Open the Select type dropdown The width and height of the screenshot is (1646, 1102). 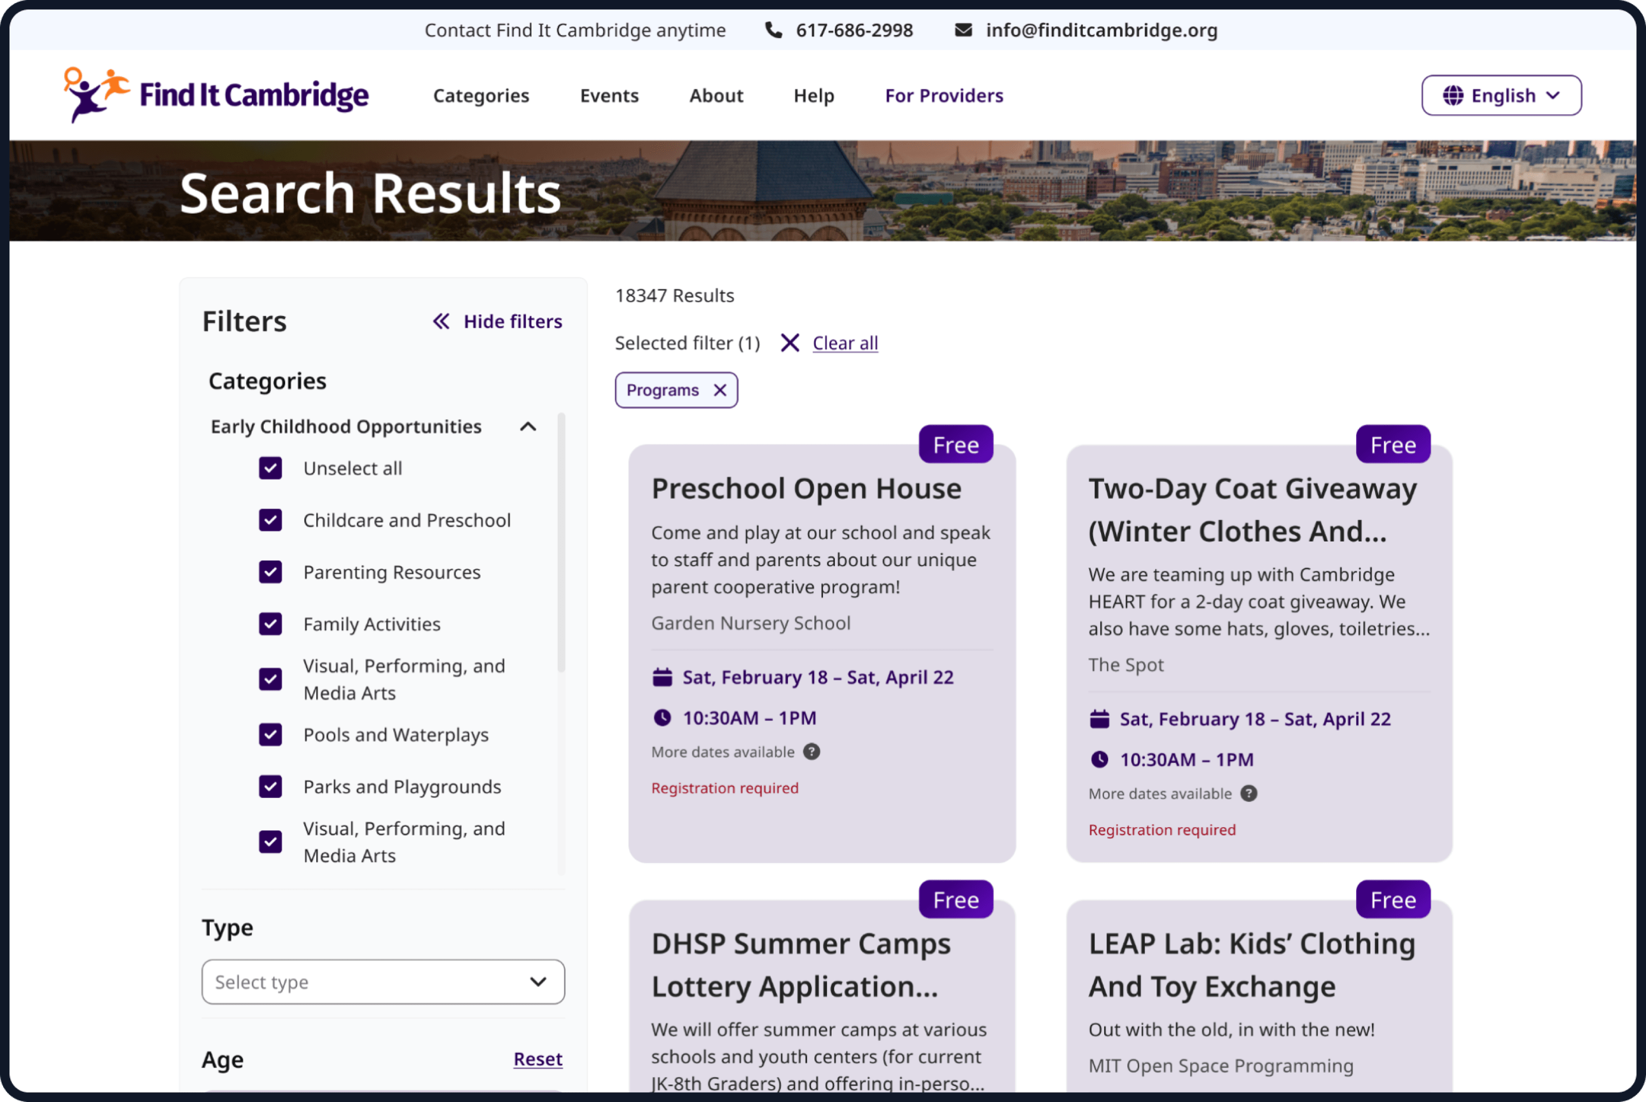[x=383, y=982]
